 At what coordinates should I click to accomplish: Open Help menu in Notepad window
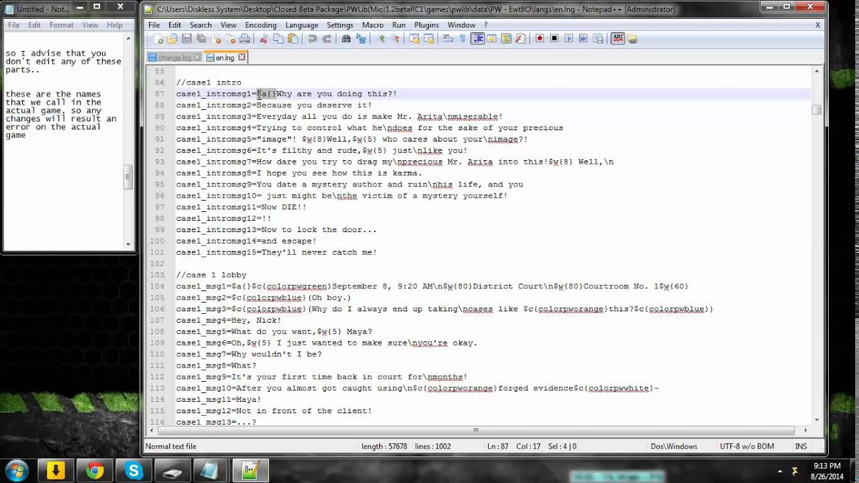115,25
